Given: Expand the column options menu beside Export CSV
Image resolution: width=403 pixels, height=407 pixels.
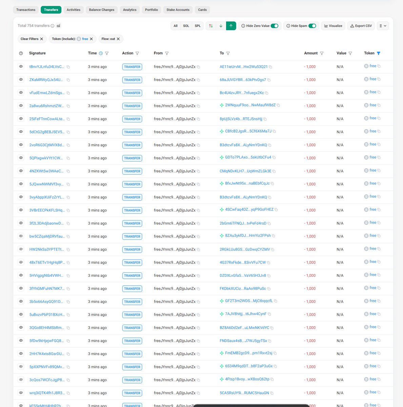Looking at the screenshot, I should point(383,26).
